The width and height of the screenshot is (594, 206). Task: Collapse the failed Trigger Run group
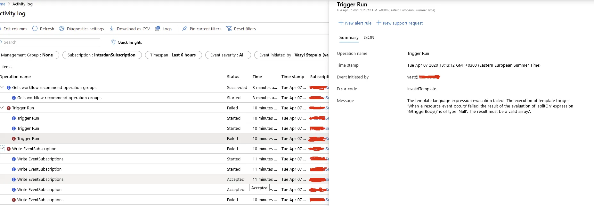click(2, 108)
